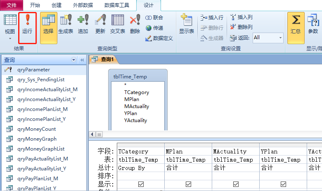
Task: Select the 查询1 document tab
Action: tap(104, 59)
